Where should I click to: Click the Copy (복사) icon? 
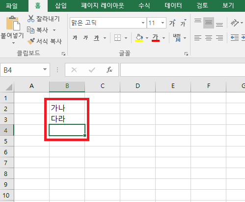30,30
